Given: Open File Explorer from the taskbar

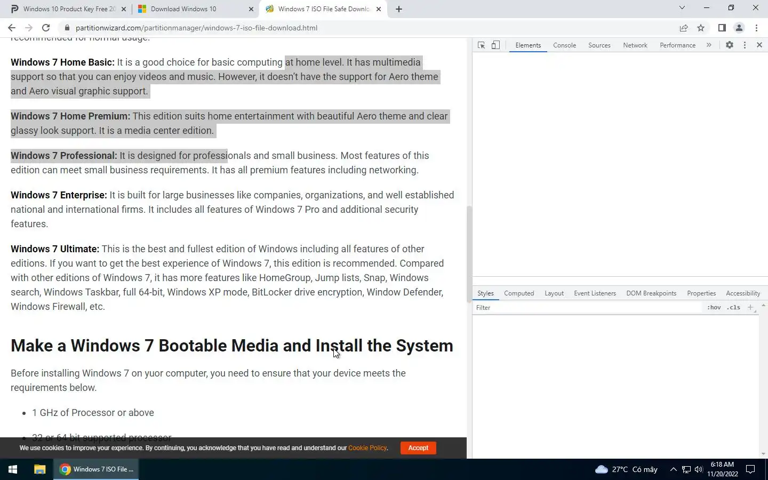Looking at the screenshot, I should 39,469.
